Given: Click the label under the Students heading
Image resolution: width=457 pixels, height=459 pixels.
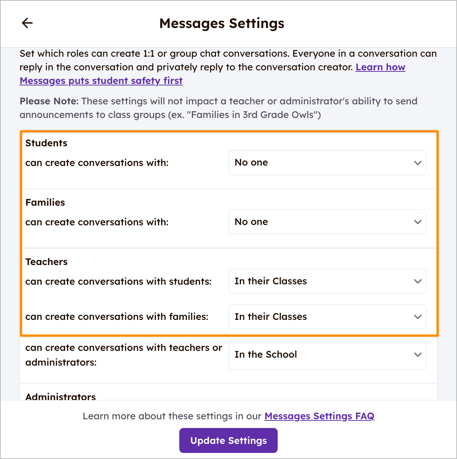Looking at the screenshot, I should tap(97, 163).
